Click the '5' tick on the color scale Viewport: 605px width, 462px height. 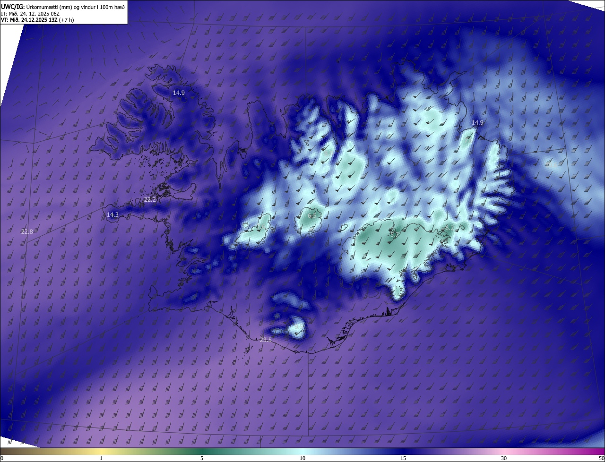(x=202, y=458)
